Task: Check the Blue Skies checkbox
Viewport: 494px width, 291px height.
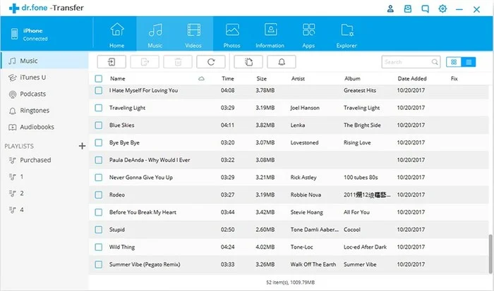Action: (99, 125)
